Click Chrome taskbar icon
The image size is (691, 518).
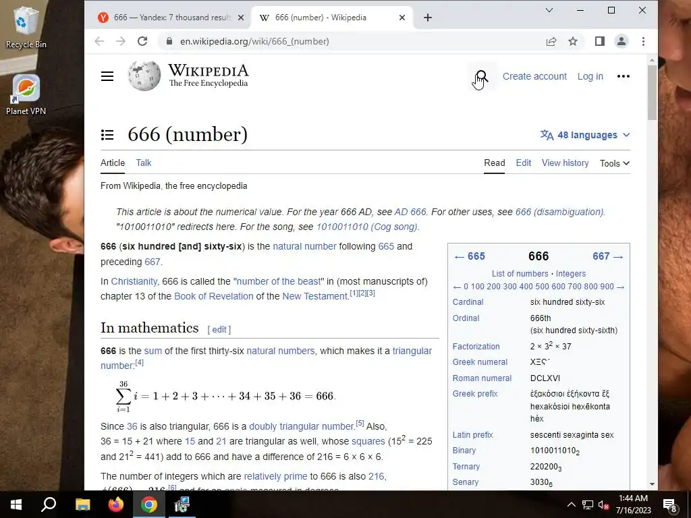pos(149,505)
